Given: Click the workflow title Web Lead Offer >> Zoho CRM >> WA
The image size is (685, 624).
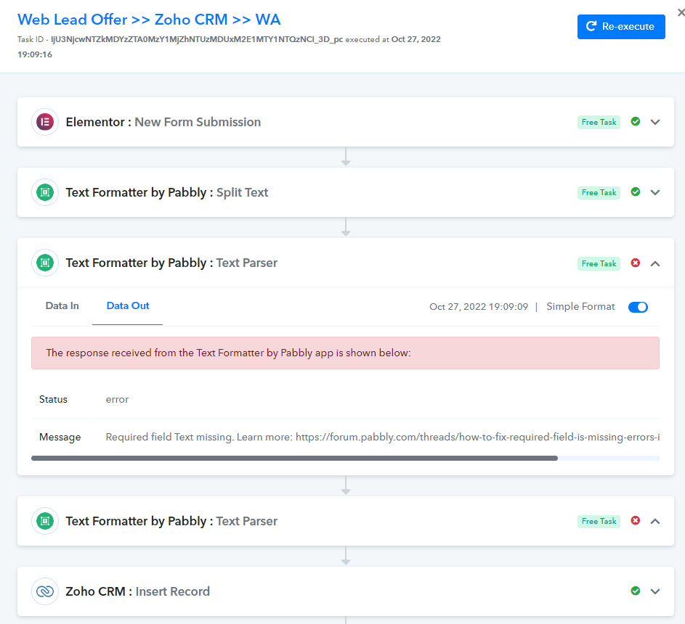Looking at the screenshot, I should [x=149, y=20].
